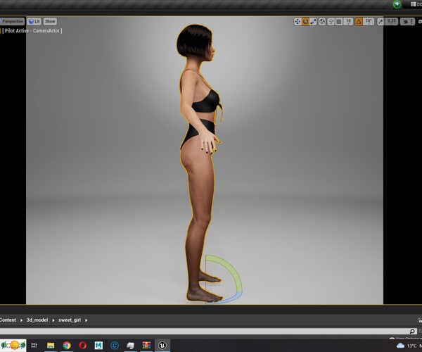
Task: Select the scale transform tool
Action: pos(313,22)
